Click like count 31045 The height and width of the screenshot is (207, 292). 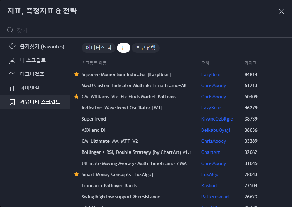251,163
